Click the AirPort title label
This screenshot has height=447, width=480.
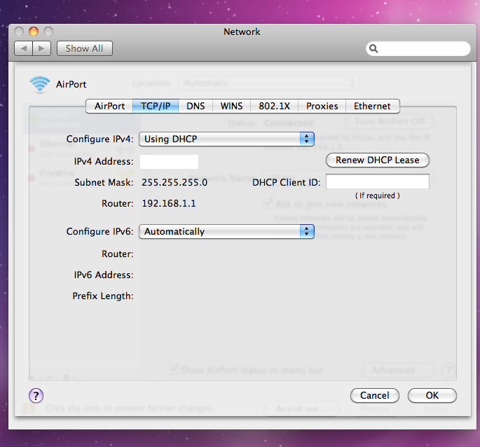(x=71, y=84)
